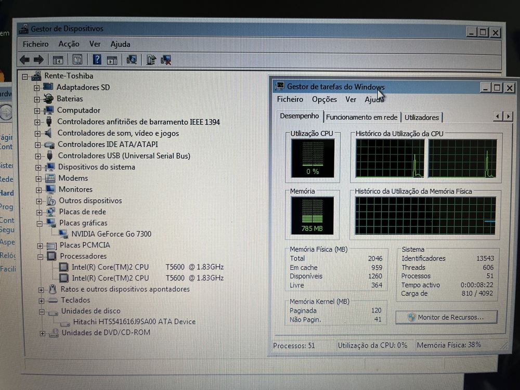This screenshot has width=520, height=390.
Task: Expand the Controladores IDE ATA/ATAPI node
Action: (x=37, y=145)
